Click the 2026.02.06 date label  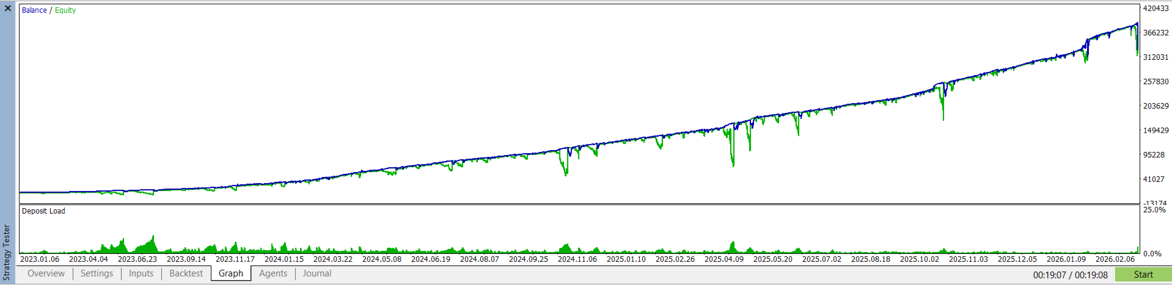point(1115,259)
